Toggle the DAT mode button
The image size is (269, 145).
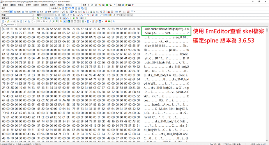coord(56,12)
